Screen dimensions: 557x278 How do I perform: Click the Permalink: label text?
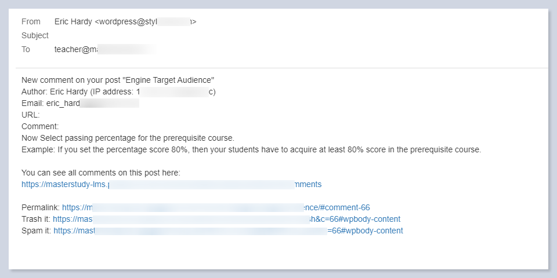[x=41, y=207]
